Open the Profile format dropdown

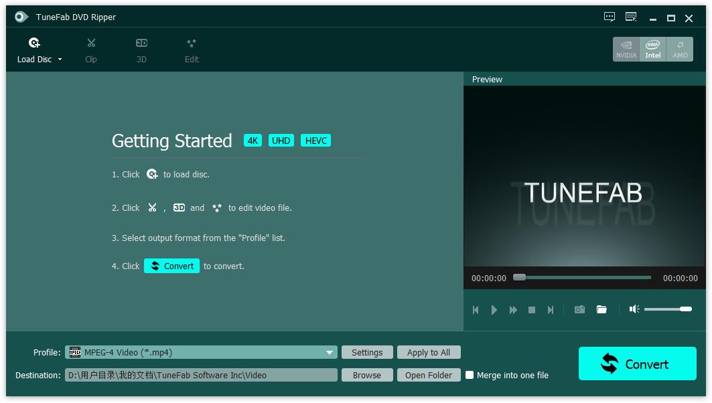201,352
